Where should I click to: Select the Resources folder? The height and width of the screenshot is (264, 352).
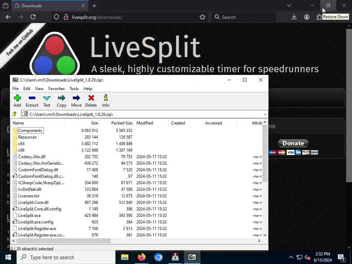(27, 137)
